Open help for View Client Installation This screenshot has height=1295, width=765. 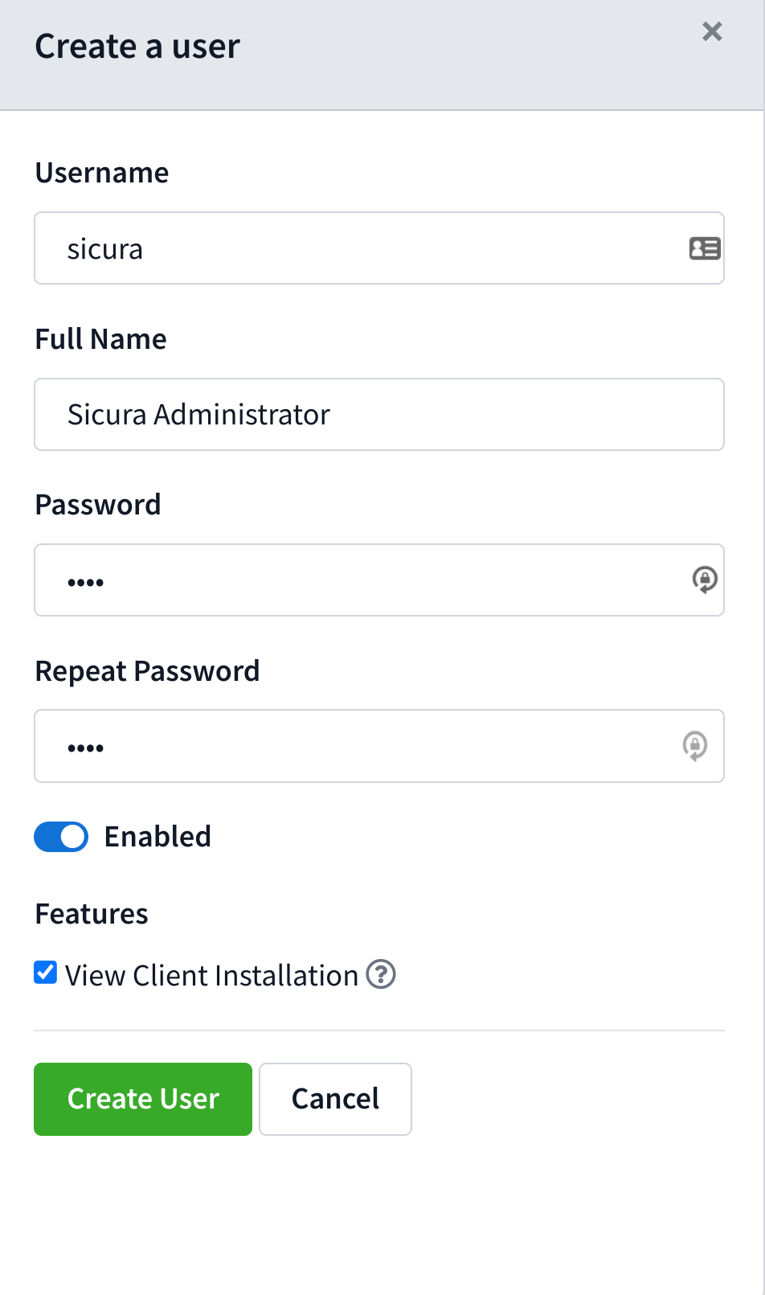click(x=381, y=974)
